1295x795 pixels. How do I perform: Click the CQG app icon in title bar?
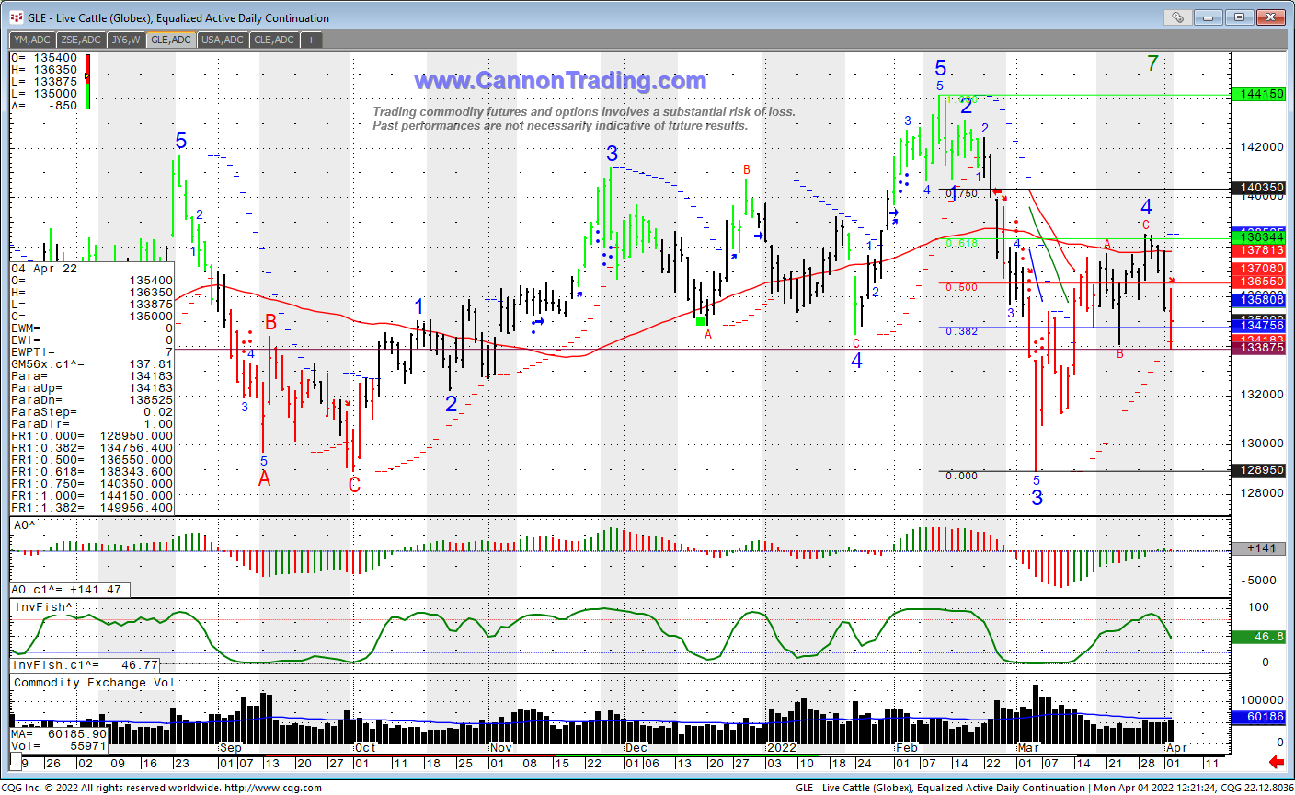click(14, 17)
